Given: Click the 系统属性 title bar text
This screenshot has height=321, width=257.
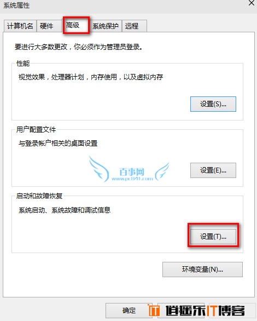Looking at the screenshot, I should (x=16, y=5).
